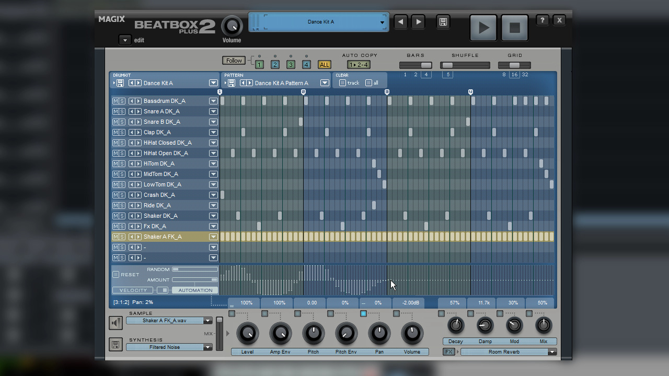The image size is (669, 376).
Task: Click the Decay knob
Action: [456, 325]
